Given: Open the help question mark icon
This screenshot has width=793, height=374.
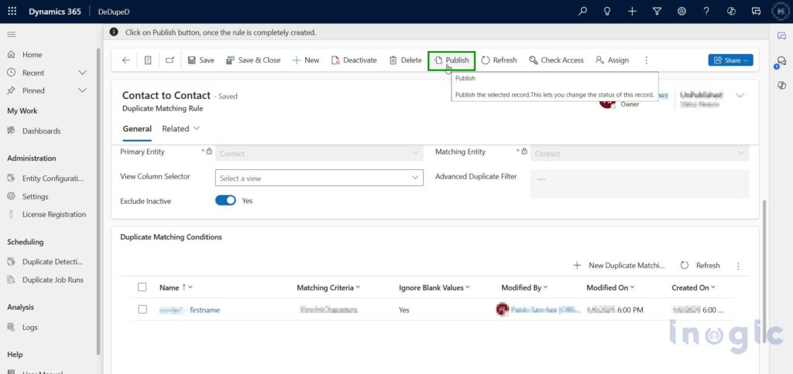Looking at the screenshot, I should pos(706,11).
